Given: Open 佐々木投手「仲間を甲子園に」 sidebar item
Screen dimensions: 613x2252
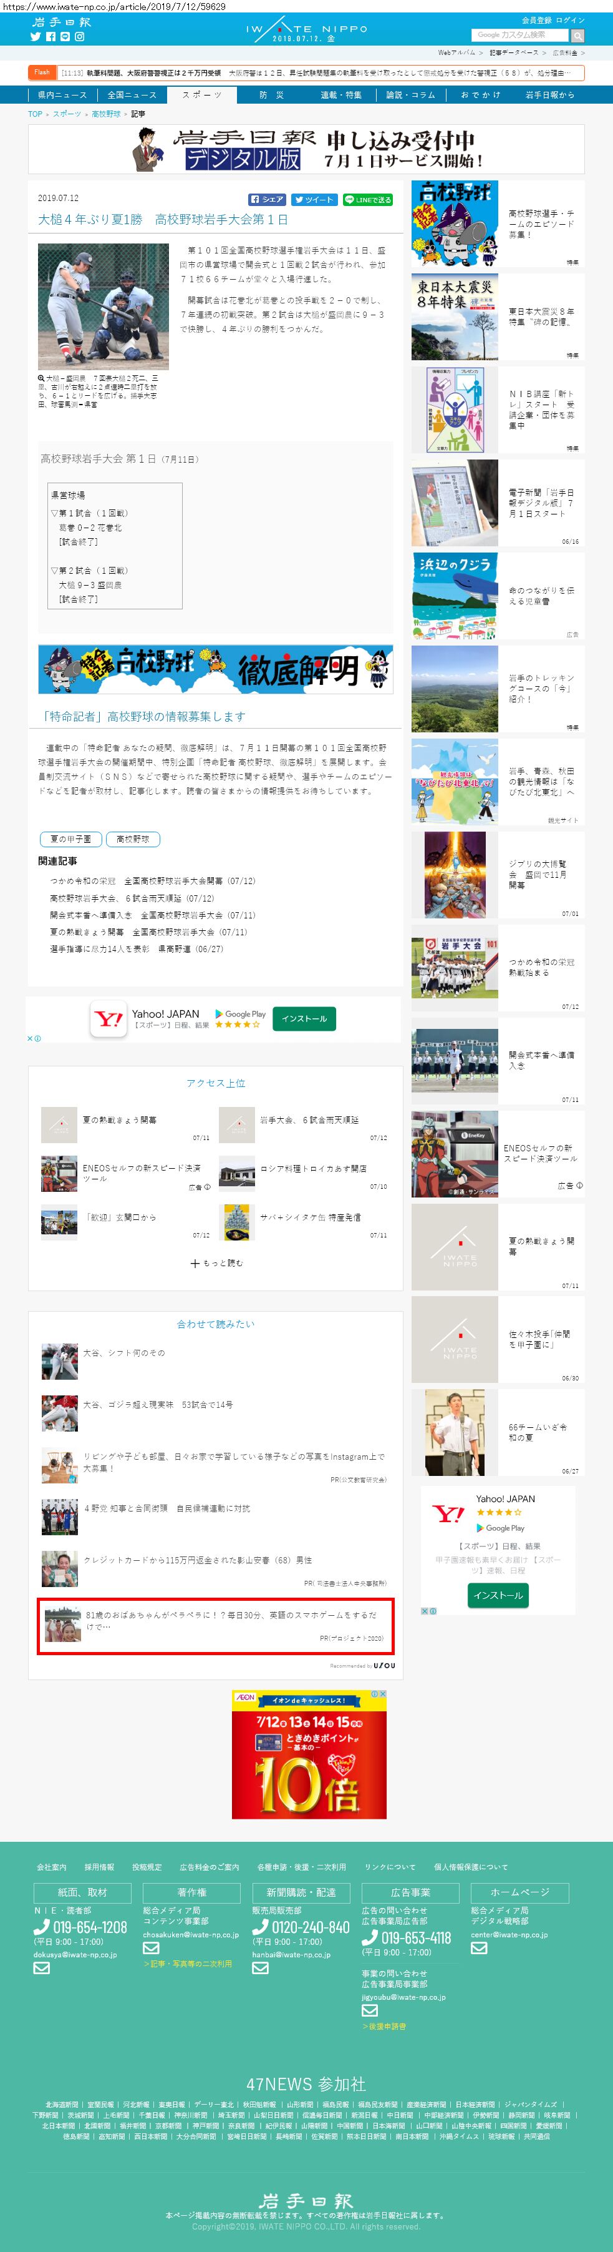Looking at the screenshot, I should [x=498, y=1339].
